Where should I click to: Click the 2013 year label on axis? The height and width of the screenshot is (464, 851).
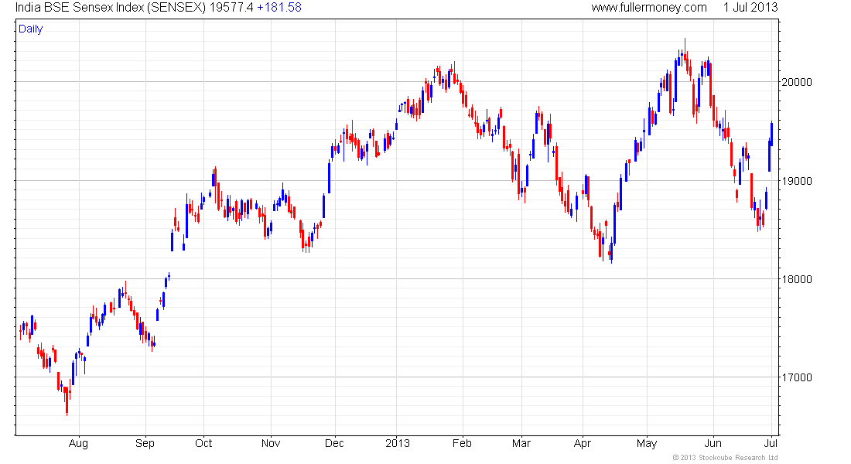398,443
